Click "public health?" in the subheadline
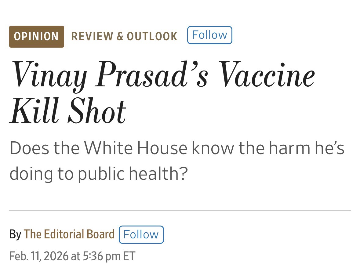The width and height of the screenshot is (360, 275). click(x=132, y=173)
